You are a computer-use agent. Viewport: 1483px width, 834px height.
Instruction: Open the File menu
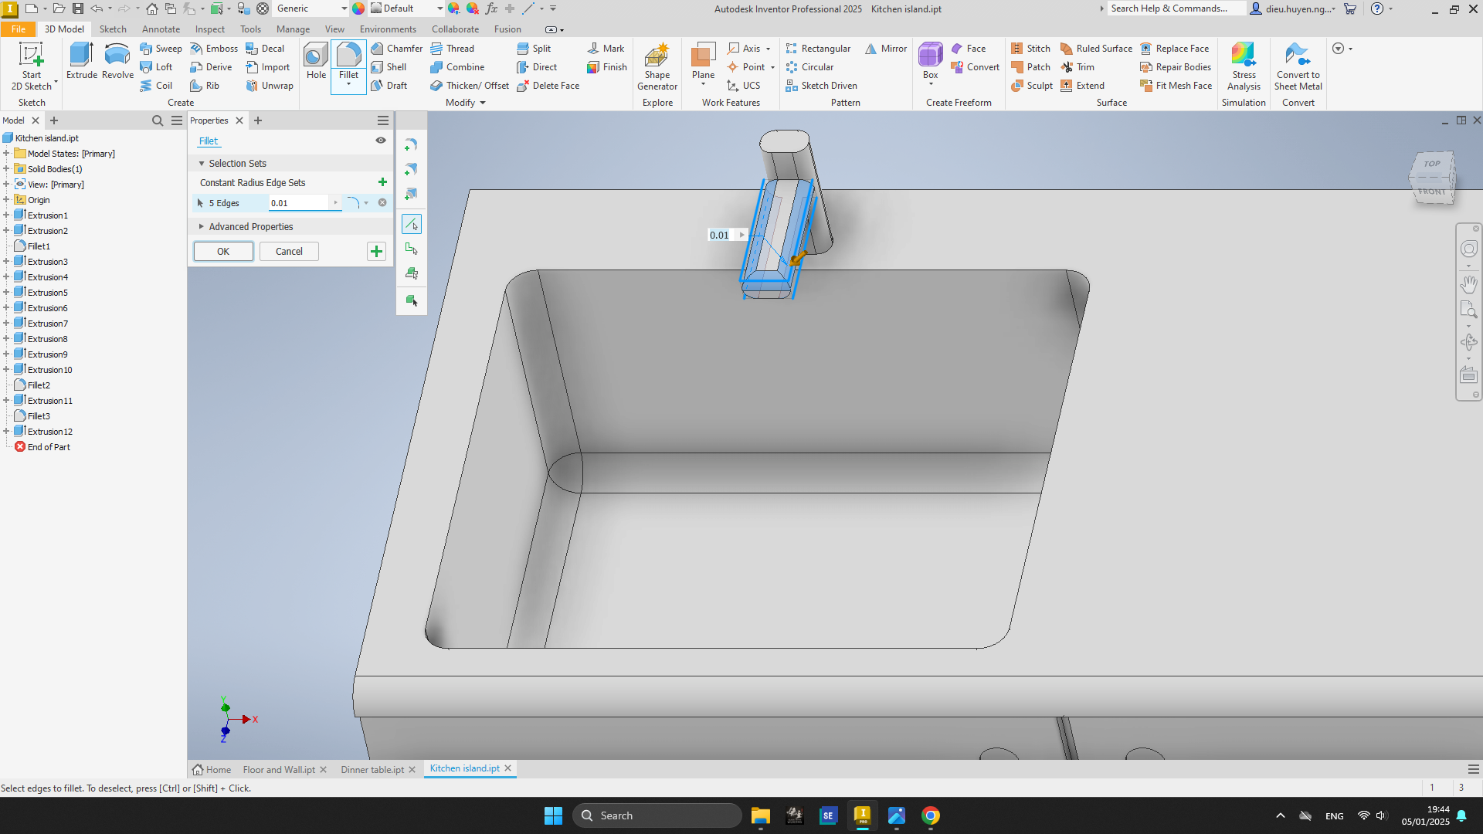18,29
